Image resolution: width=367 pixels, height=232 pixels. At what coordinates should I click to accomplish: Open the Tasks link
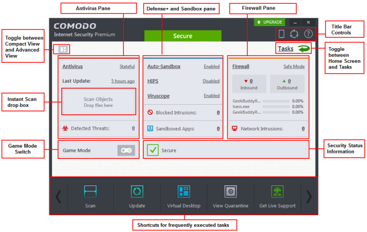pos(286,49)
